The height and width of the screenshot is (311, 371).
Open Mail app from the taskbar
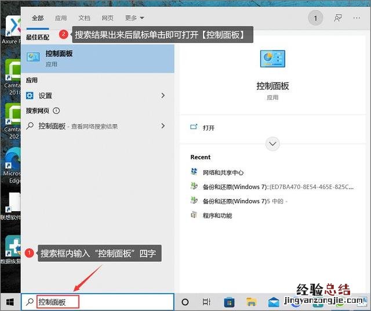pyautogui.click(x=274, y=302)
